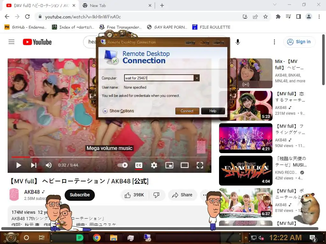Go to the YouTube home logo
The height and width of the screenshot is (244, 326).
point(37,42)
